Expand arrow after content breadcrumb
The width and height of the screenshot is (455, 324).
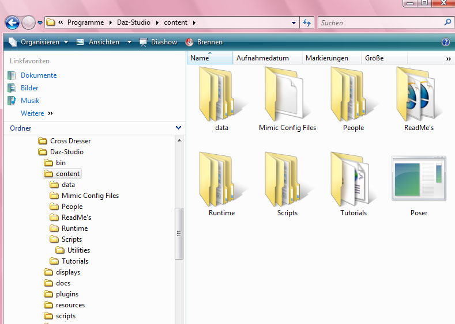[x=194, y=22]
